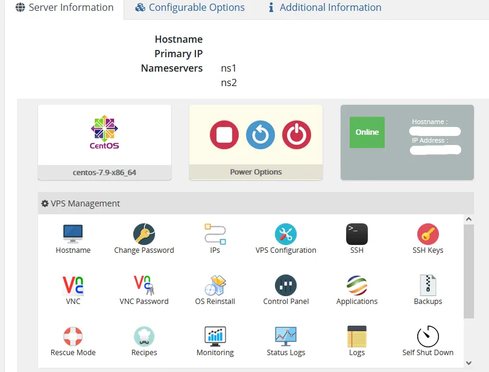Open OS Reinstall option
The width and height of the screenshot is (489, 372).
[x=215, y=285]
